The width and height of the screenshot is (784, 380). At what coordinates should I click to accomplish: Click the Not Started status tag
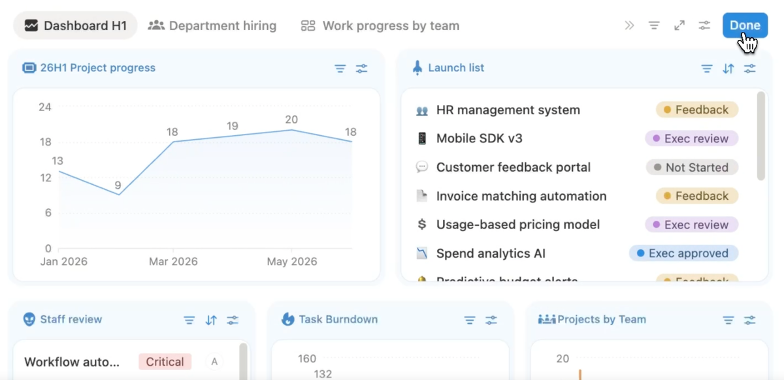692,167
